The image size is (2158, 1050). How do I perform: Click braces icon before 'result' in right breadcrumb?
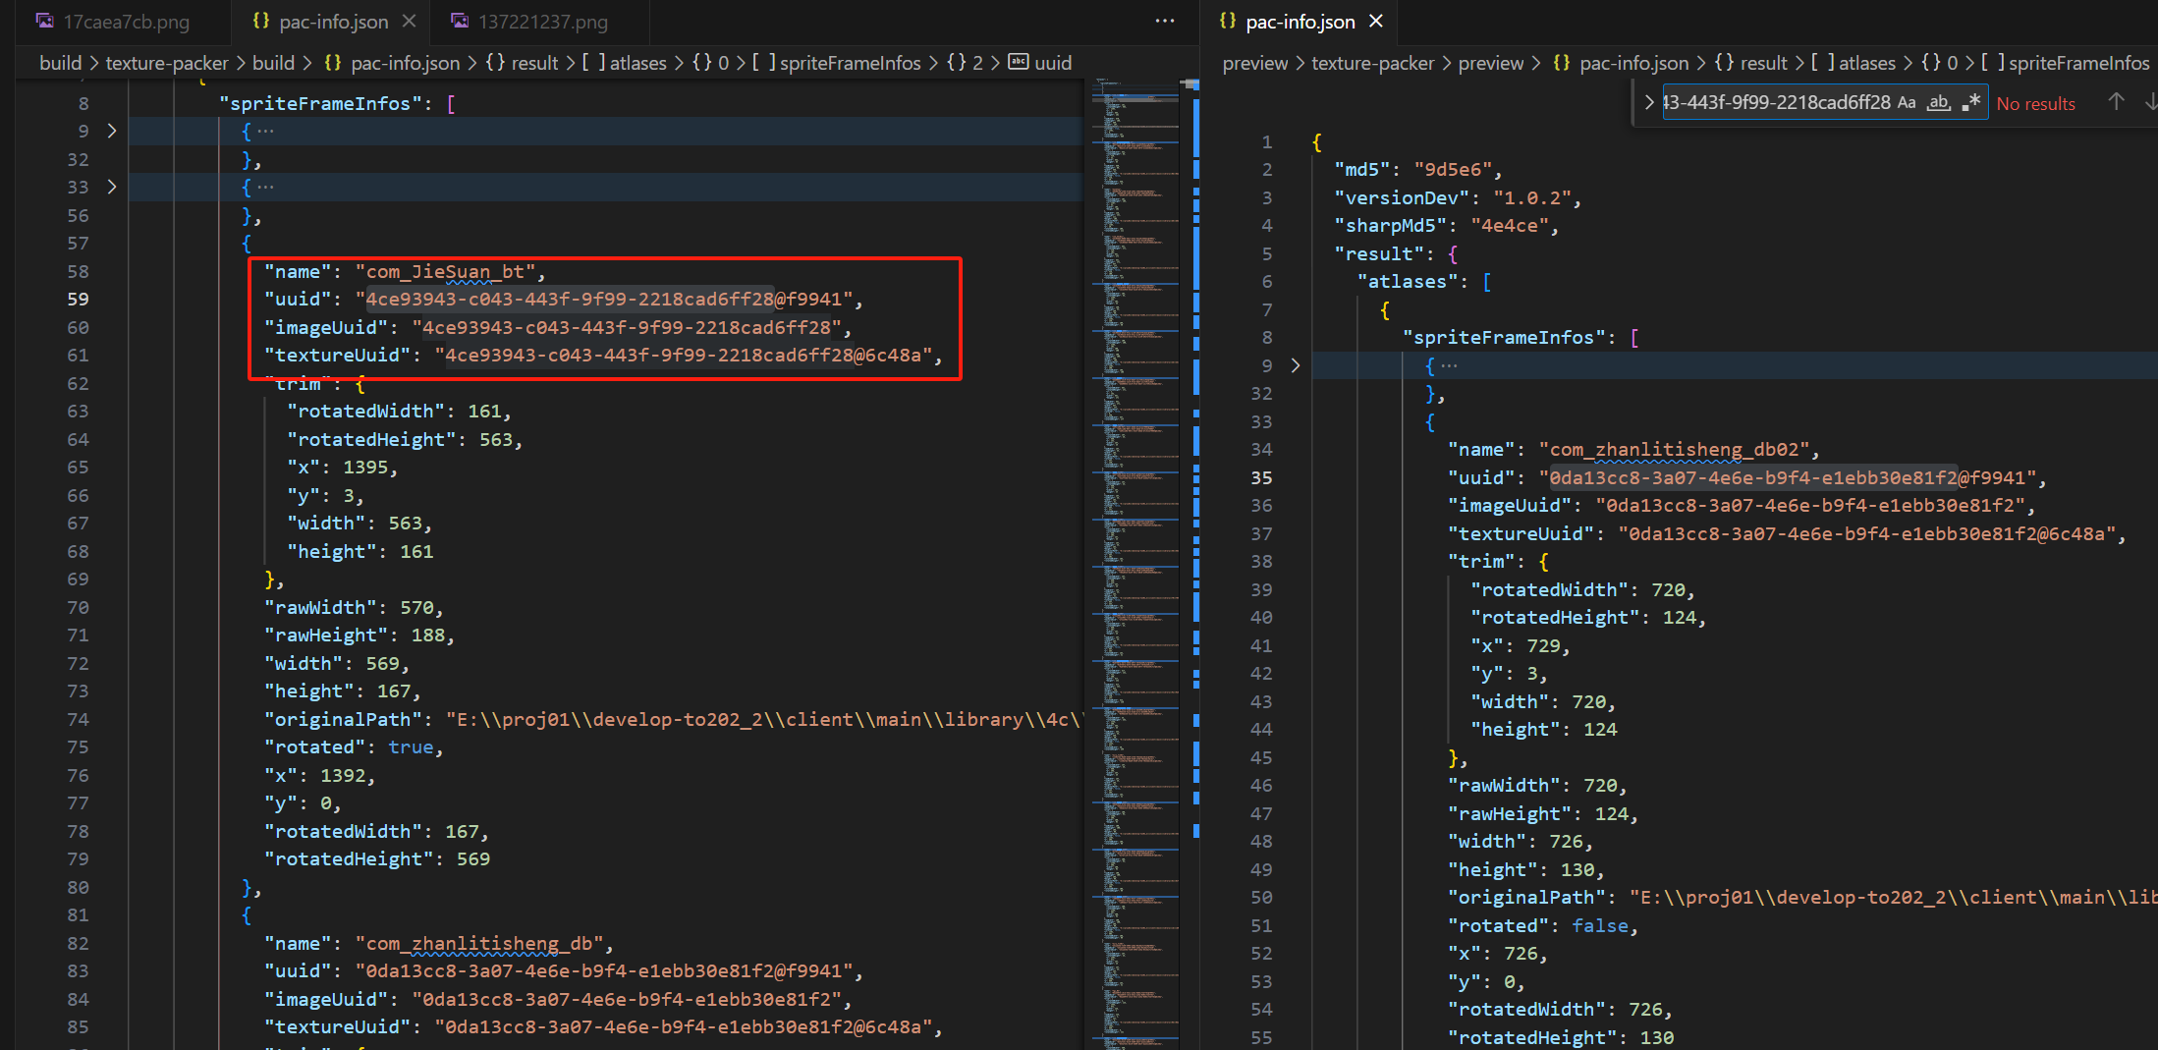[x=1725, y=63]
